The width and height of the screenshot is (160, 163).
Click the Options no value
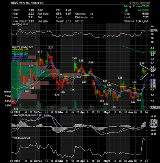[91, 14]
